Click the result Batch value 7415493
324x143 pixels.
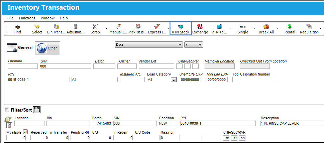pos(102,123)
